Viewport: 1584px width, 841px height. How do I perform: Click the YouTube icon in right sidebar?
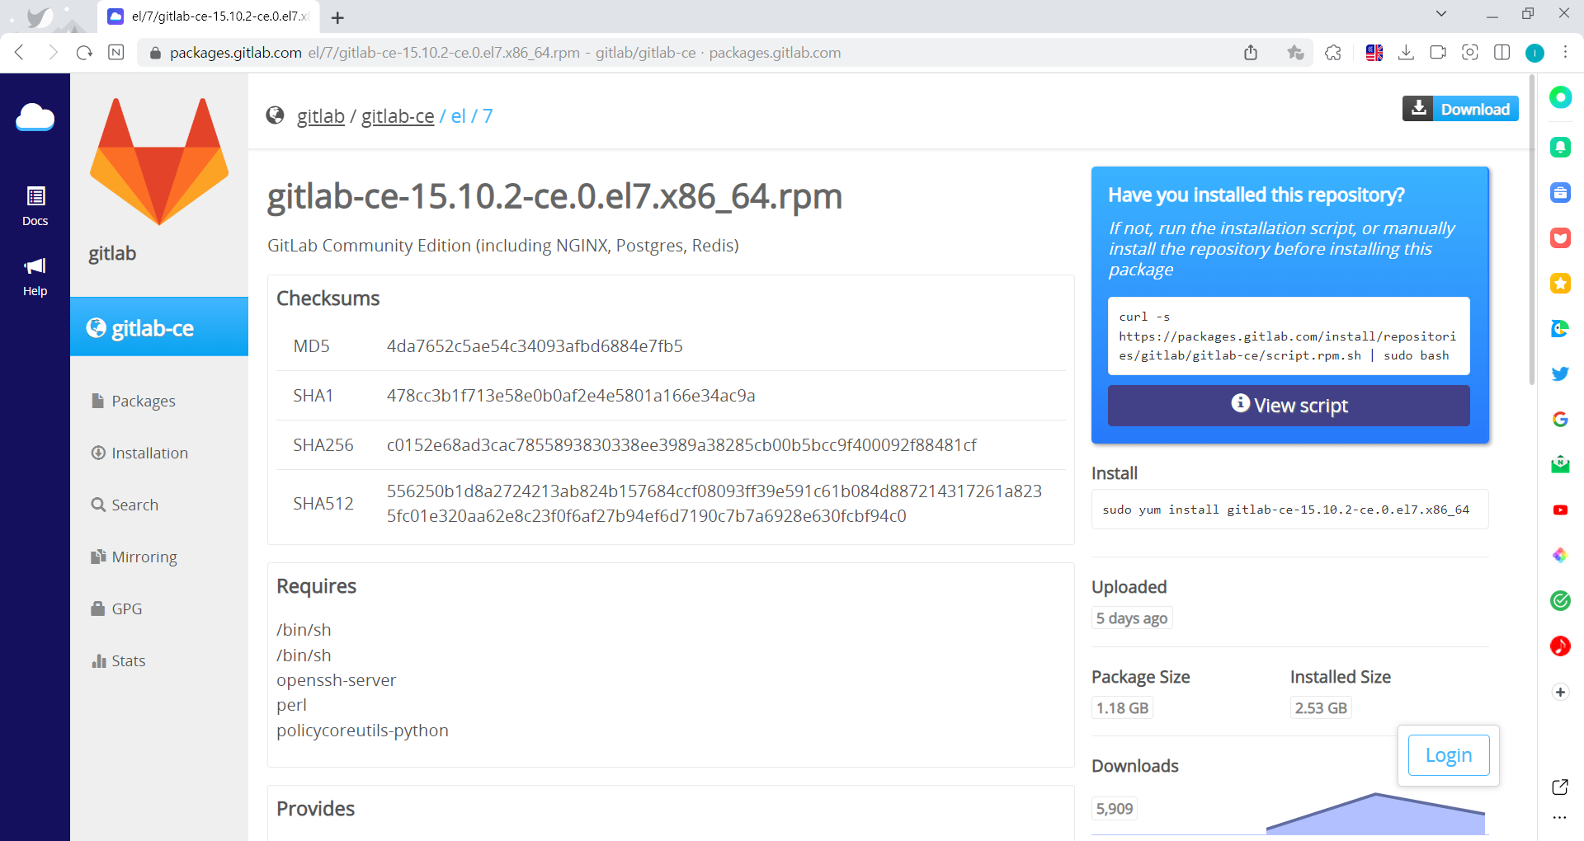(x=1560, y=510)
